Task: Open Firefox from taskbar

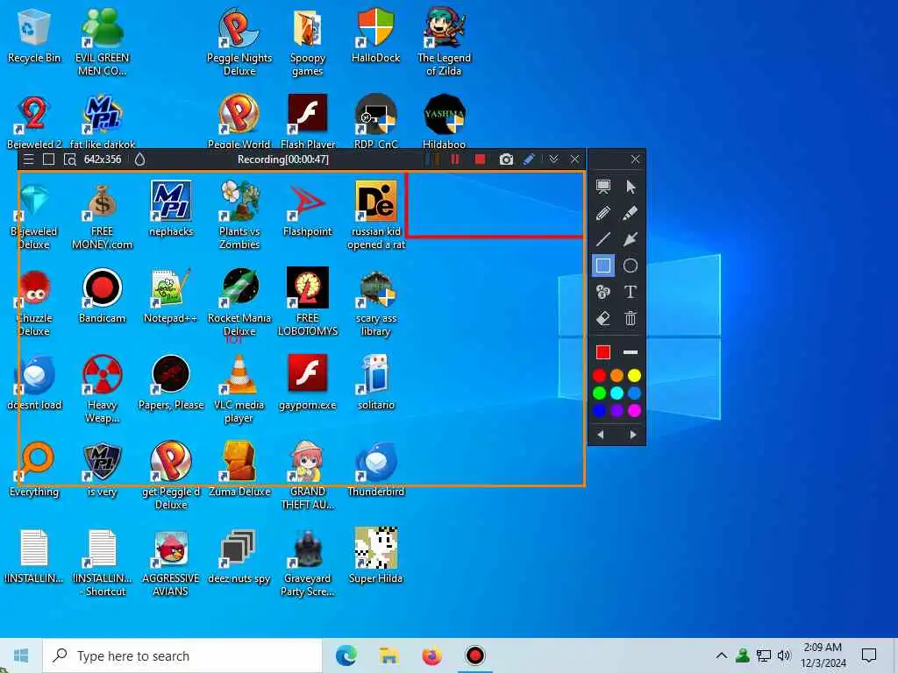Action: tap(431, 655)
